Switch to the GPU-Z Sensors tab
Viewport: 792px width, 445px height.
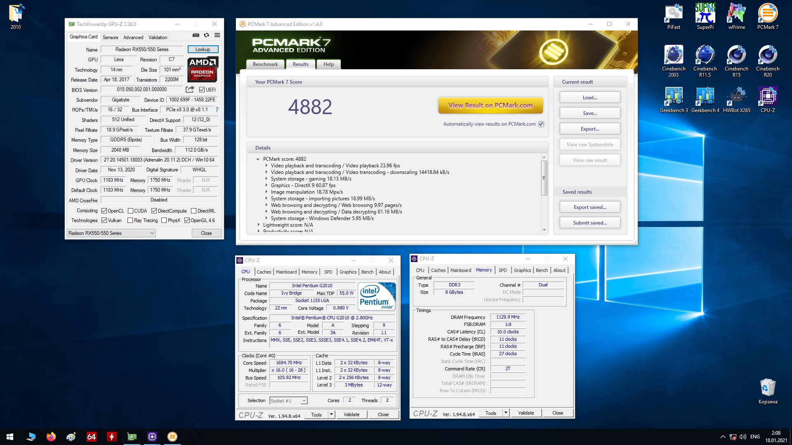110,37
